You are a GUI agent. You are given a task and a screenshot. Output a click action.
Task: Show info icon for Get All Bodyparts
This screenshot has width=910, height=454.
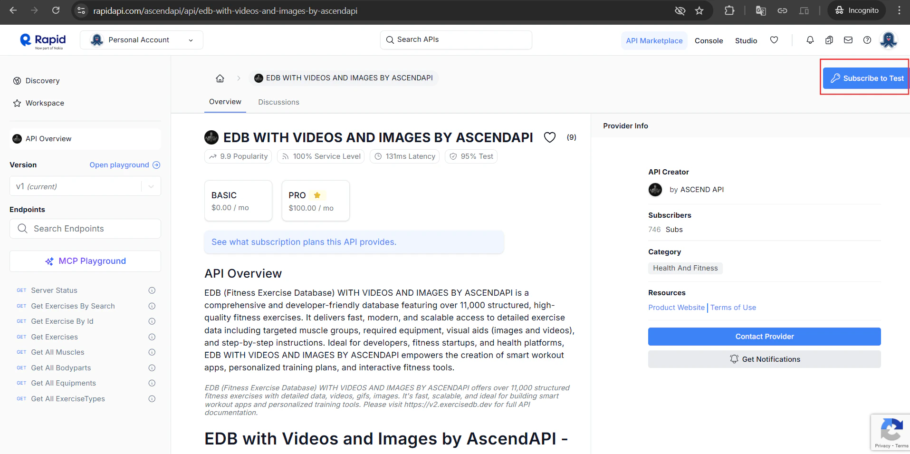tap(152, 368)
